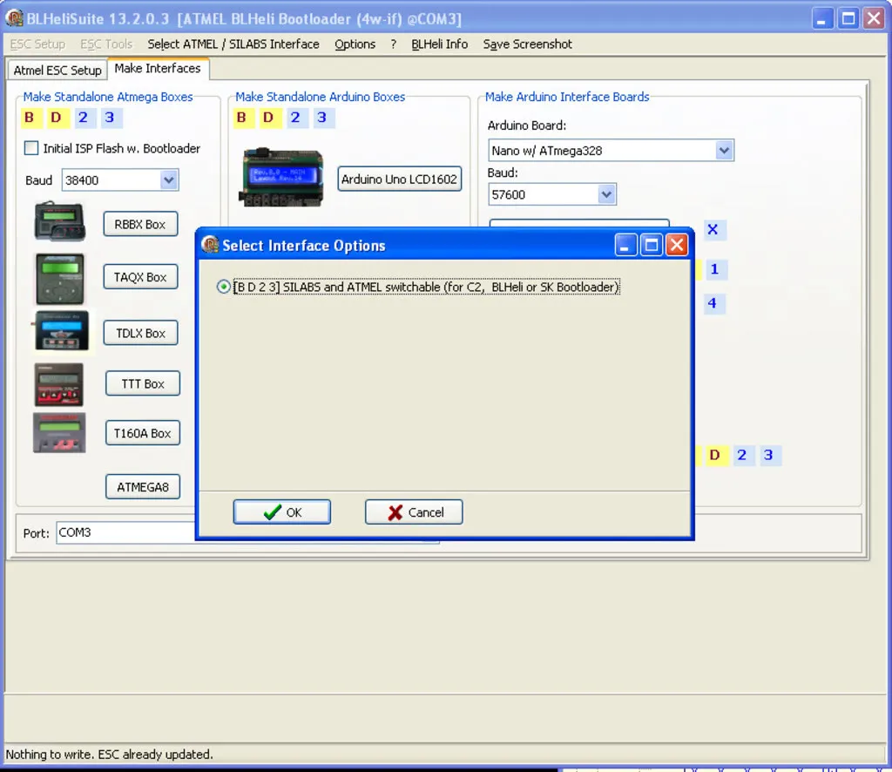Cancel the Select Interface Options dialog
Image resolution: width=892 pixels, height=772 pixels.
(414, 512)
